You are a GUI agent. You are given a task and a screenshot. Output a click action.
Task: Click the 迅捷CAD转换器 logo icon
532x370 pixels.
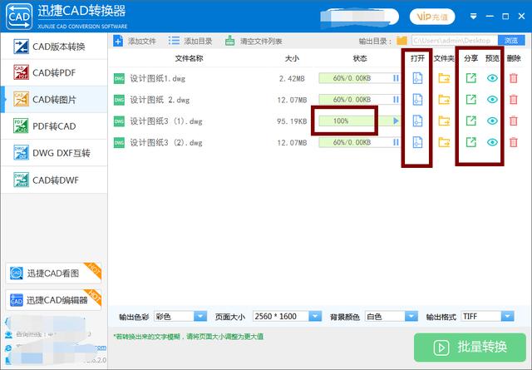point(19,17)
